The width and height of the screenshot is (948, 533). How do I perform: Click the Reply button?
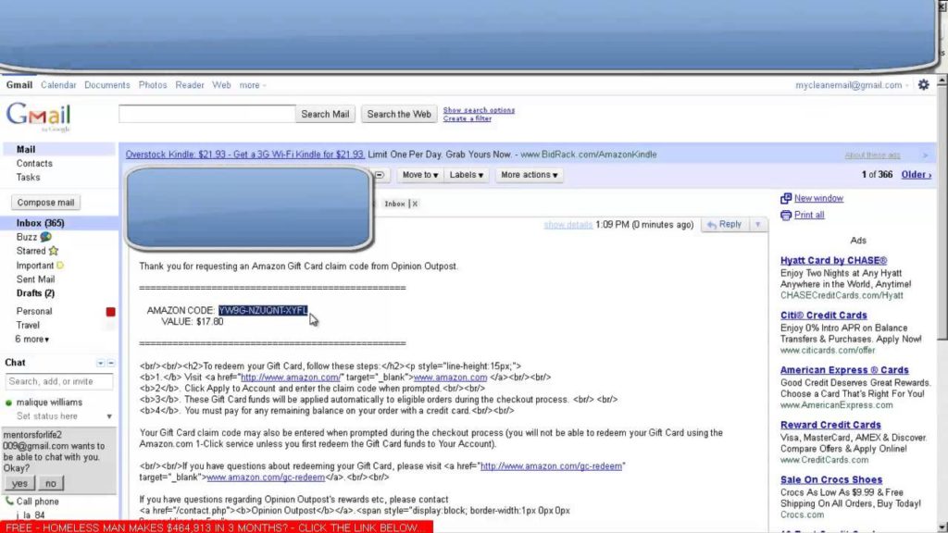tap(724, 225)
